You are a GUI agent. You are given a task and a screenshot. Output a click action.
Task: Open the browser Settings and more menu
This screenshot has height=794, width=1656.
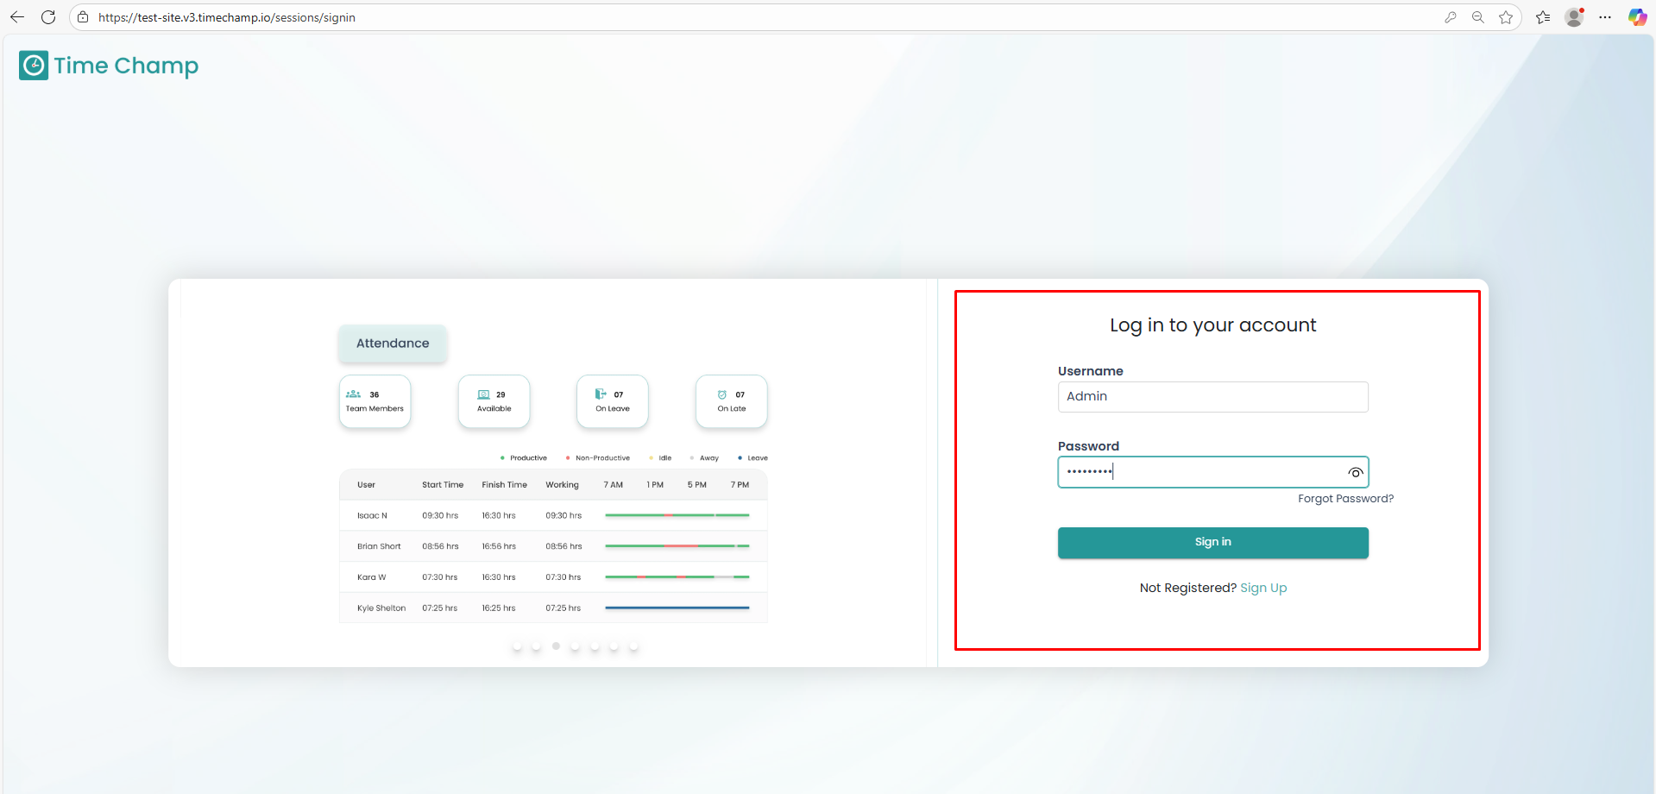pos(1605,17)
